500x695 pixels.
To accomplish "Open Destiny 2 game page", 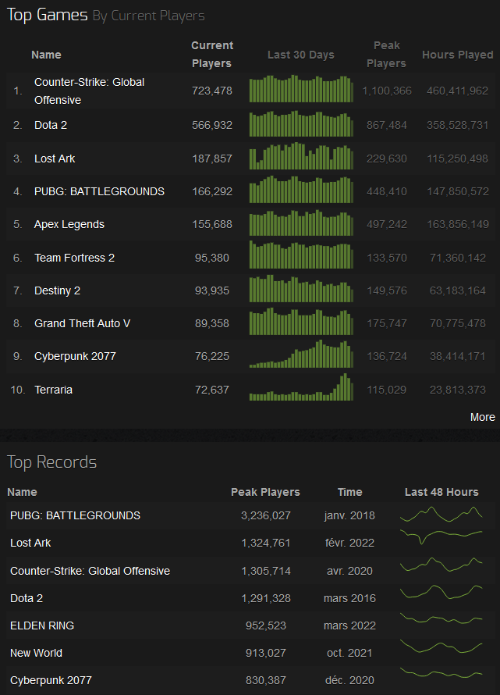I will pos(57,290).
